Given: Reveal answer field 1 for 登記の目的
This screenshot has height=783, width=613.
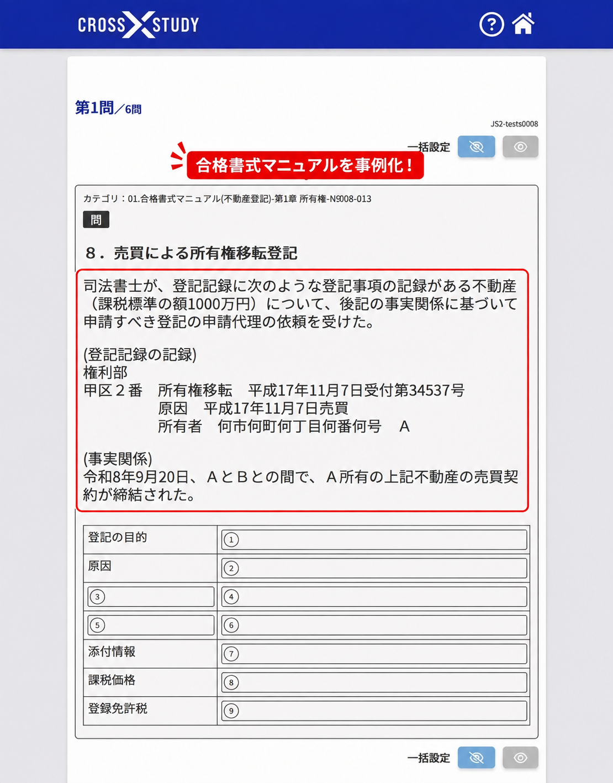Looking at the screenshot, I should pyautogui.click(x=374, y=540).
